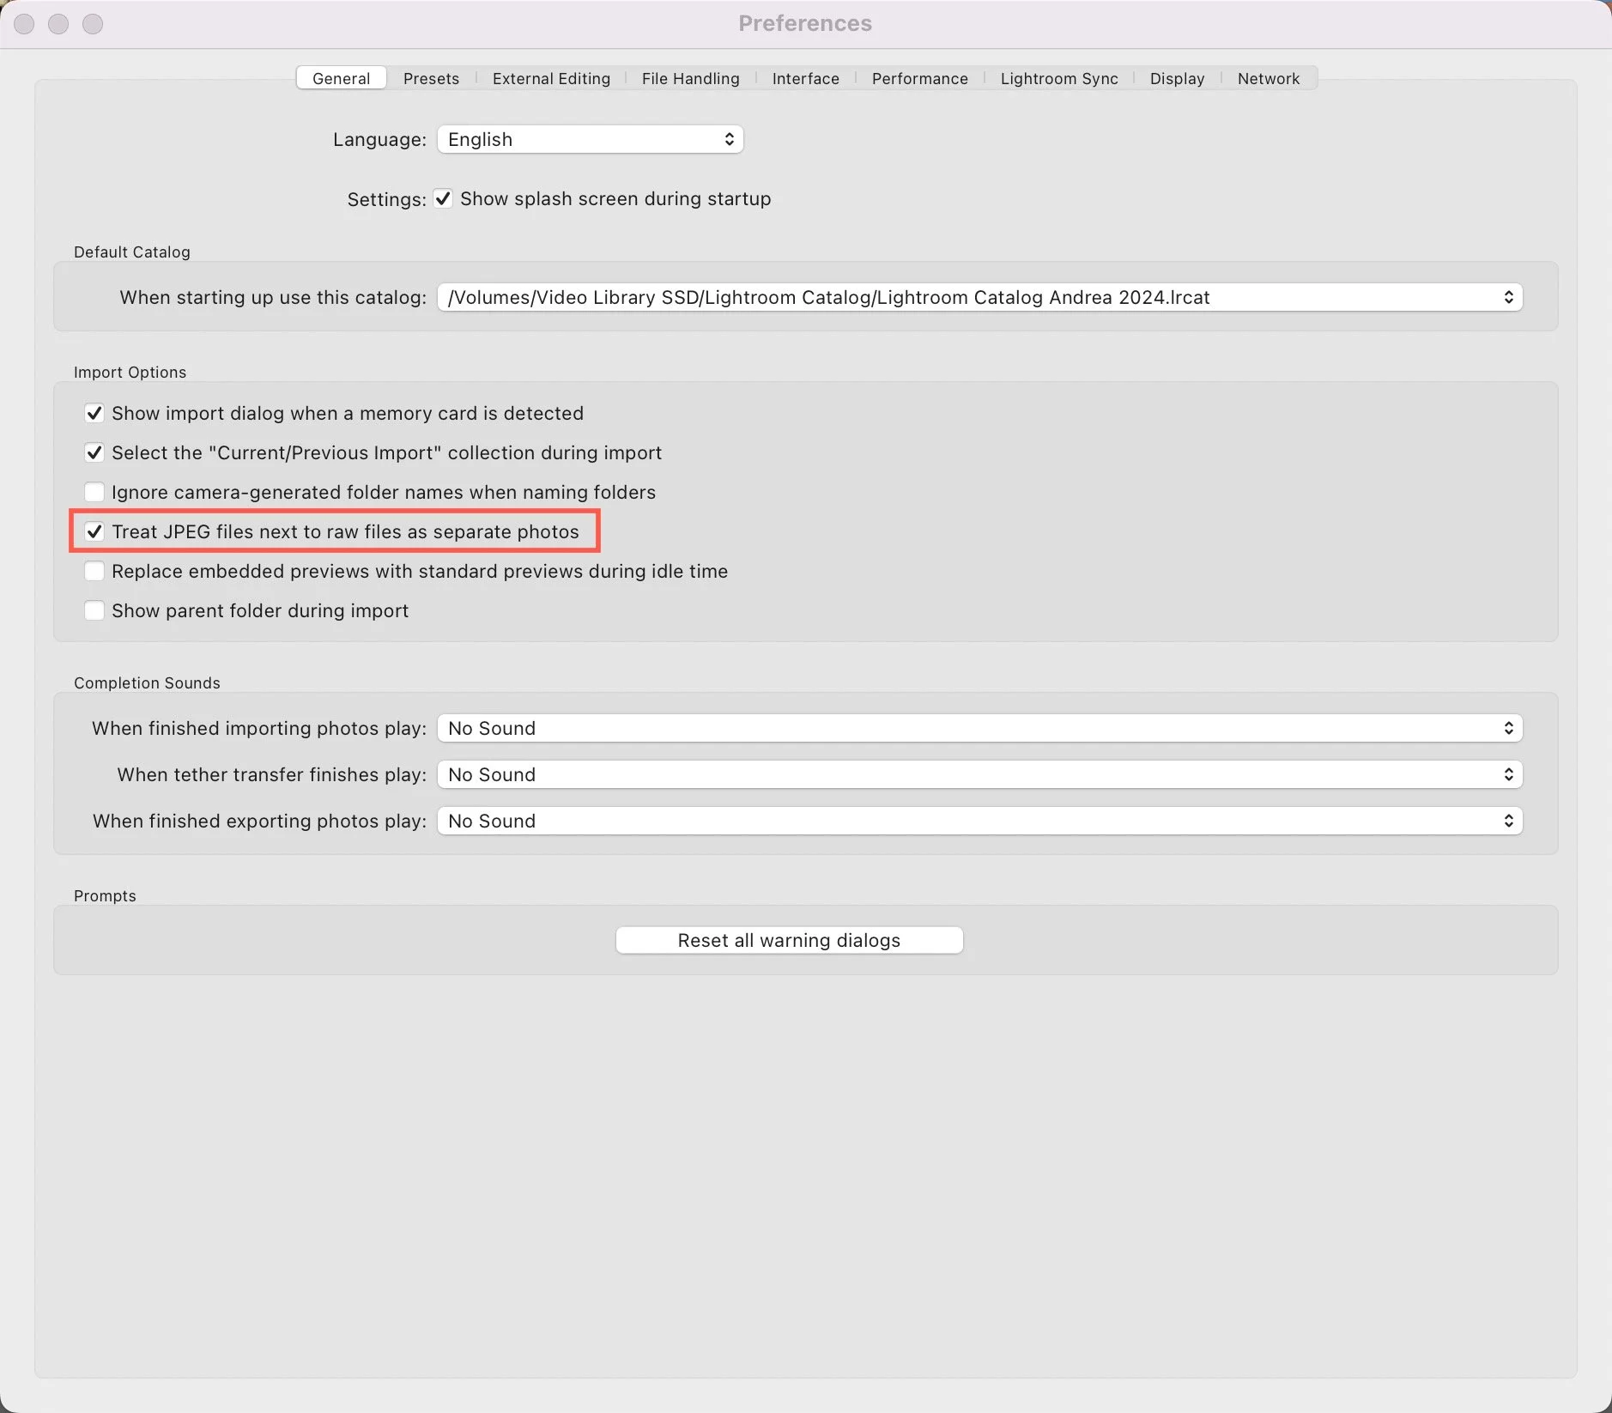Switch to the File Handling tab
The image size is (1612, 1413).
[x=690, y=78]
